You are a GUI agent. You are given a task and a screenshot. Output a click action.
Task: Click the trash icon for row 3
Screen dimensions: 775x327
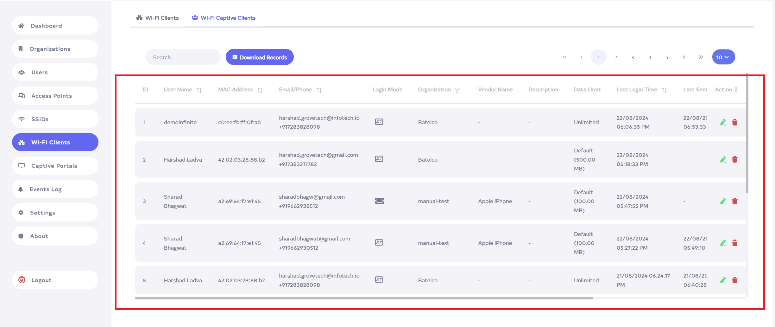[735, 201]
